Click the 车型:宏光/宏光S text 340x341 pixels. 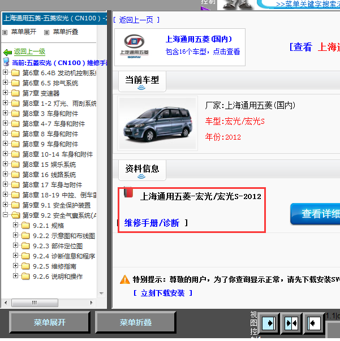click(x=235, y=122)
